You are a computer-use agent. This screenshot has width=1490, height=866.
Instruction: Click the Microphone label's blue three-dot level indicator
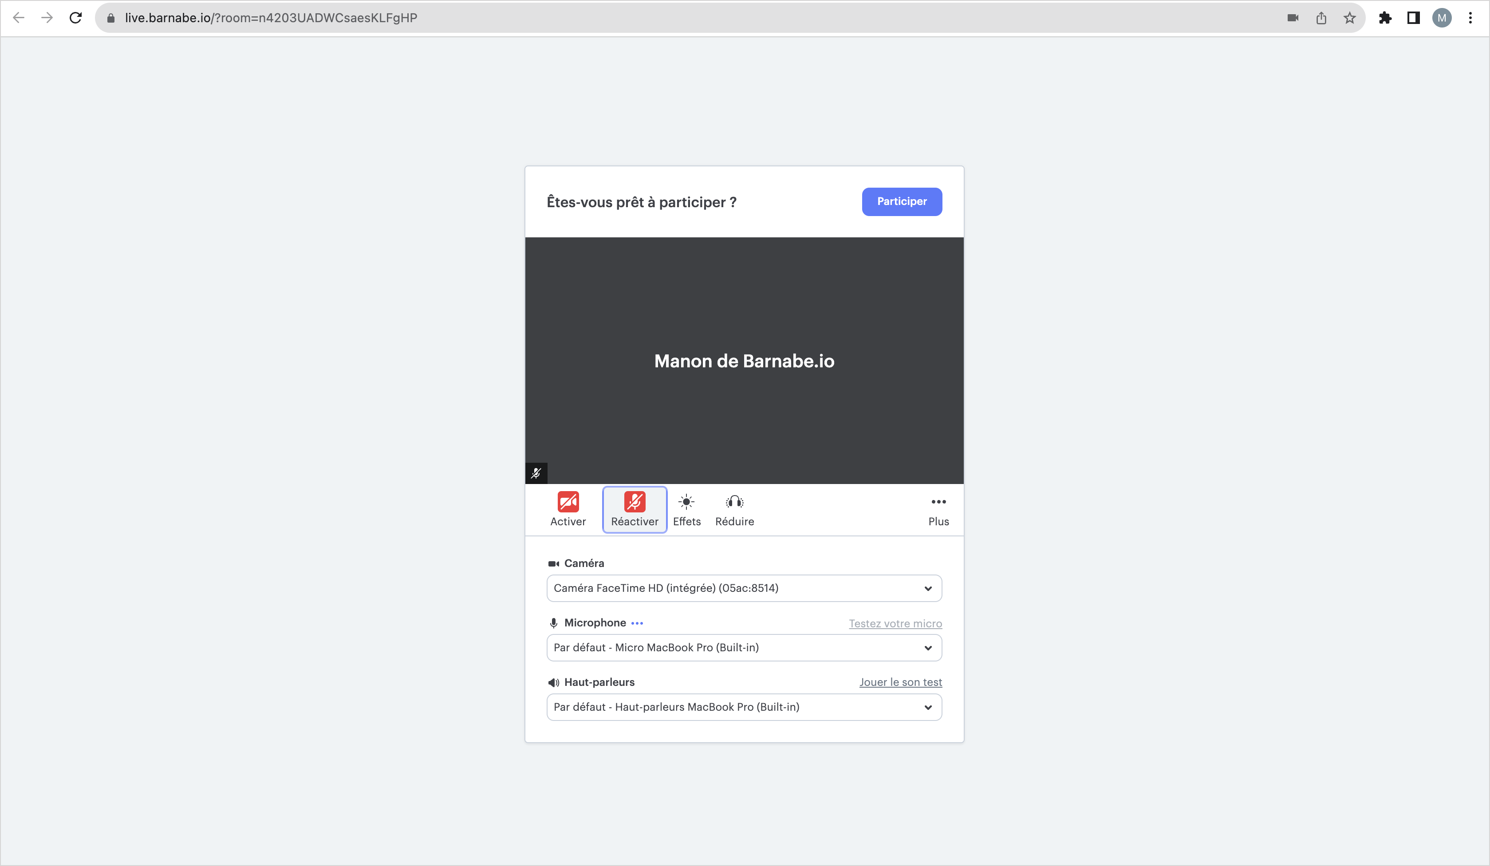[637, 623]
